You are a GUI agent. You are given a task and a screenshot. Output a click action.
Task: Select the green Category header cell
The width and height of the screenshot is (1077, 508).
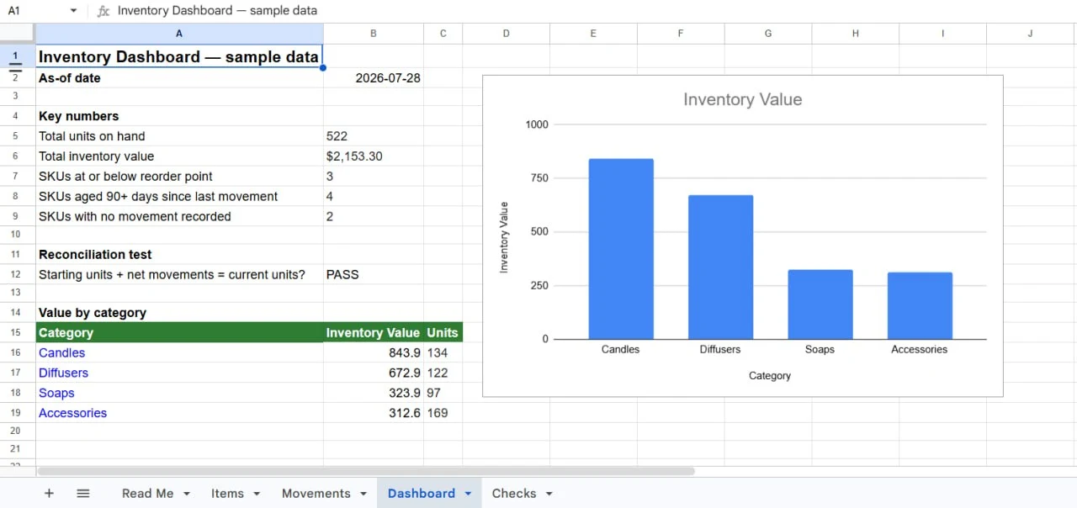pyautogui.click(x=179, y=333)
